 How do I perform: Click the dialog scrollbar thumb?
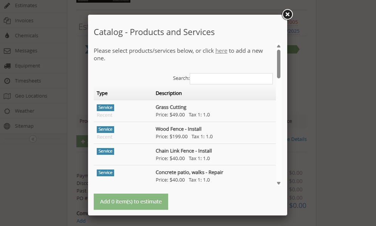(x=279, y=64)
